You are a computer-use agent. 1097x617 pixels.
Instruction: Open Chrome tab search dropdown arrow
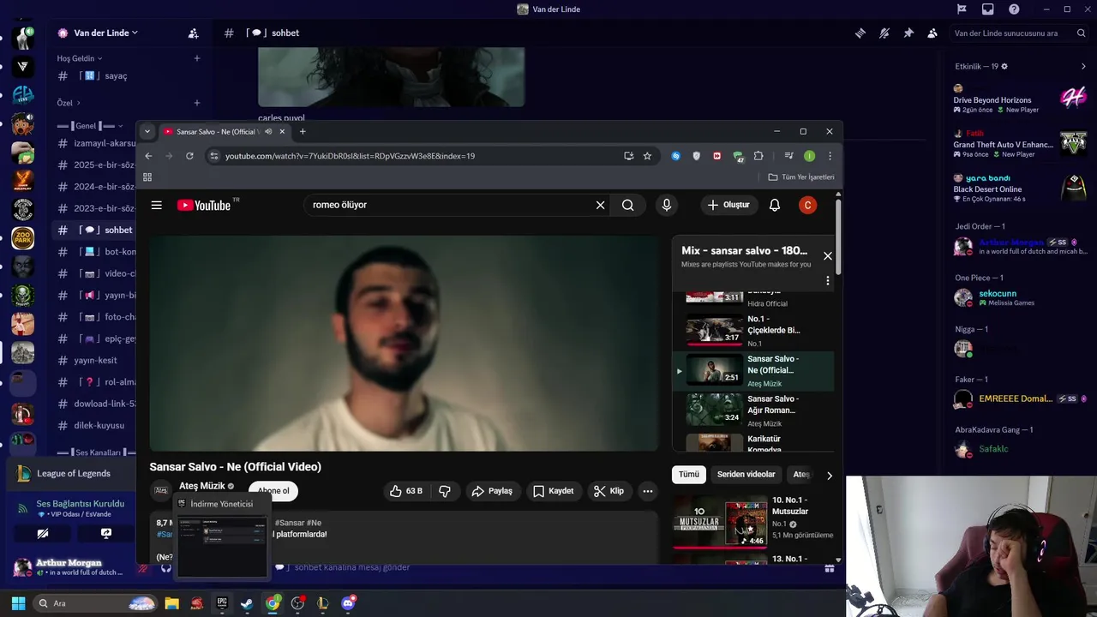(147, 131)
